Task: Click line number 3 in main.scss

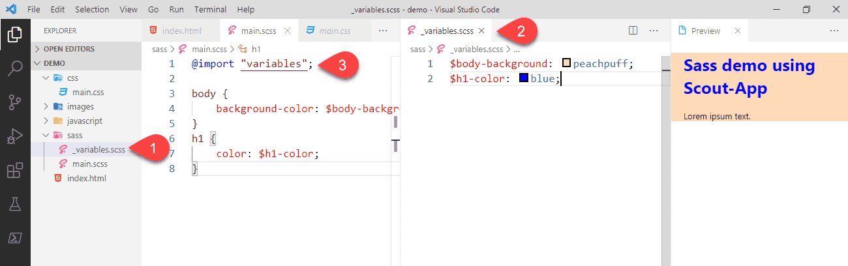Action: 172,94
